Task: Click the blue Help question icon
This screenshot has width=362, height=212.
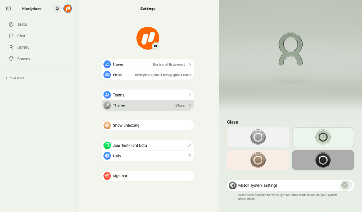Action: coord(107,156)
